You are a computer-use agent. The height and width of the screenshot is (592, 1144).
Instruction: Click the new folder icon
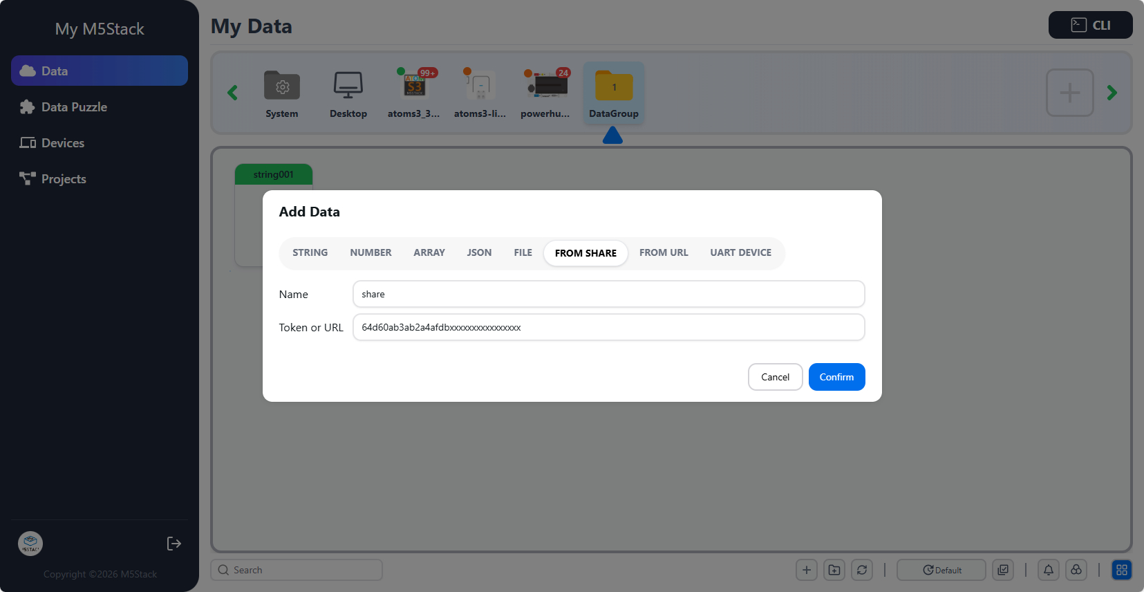click(834, 570)
